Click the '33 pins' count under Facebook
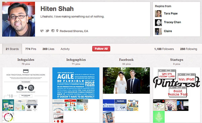202x123 pixels. (126, 64)
